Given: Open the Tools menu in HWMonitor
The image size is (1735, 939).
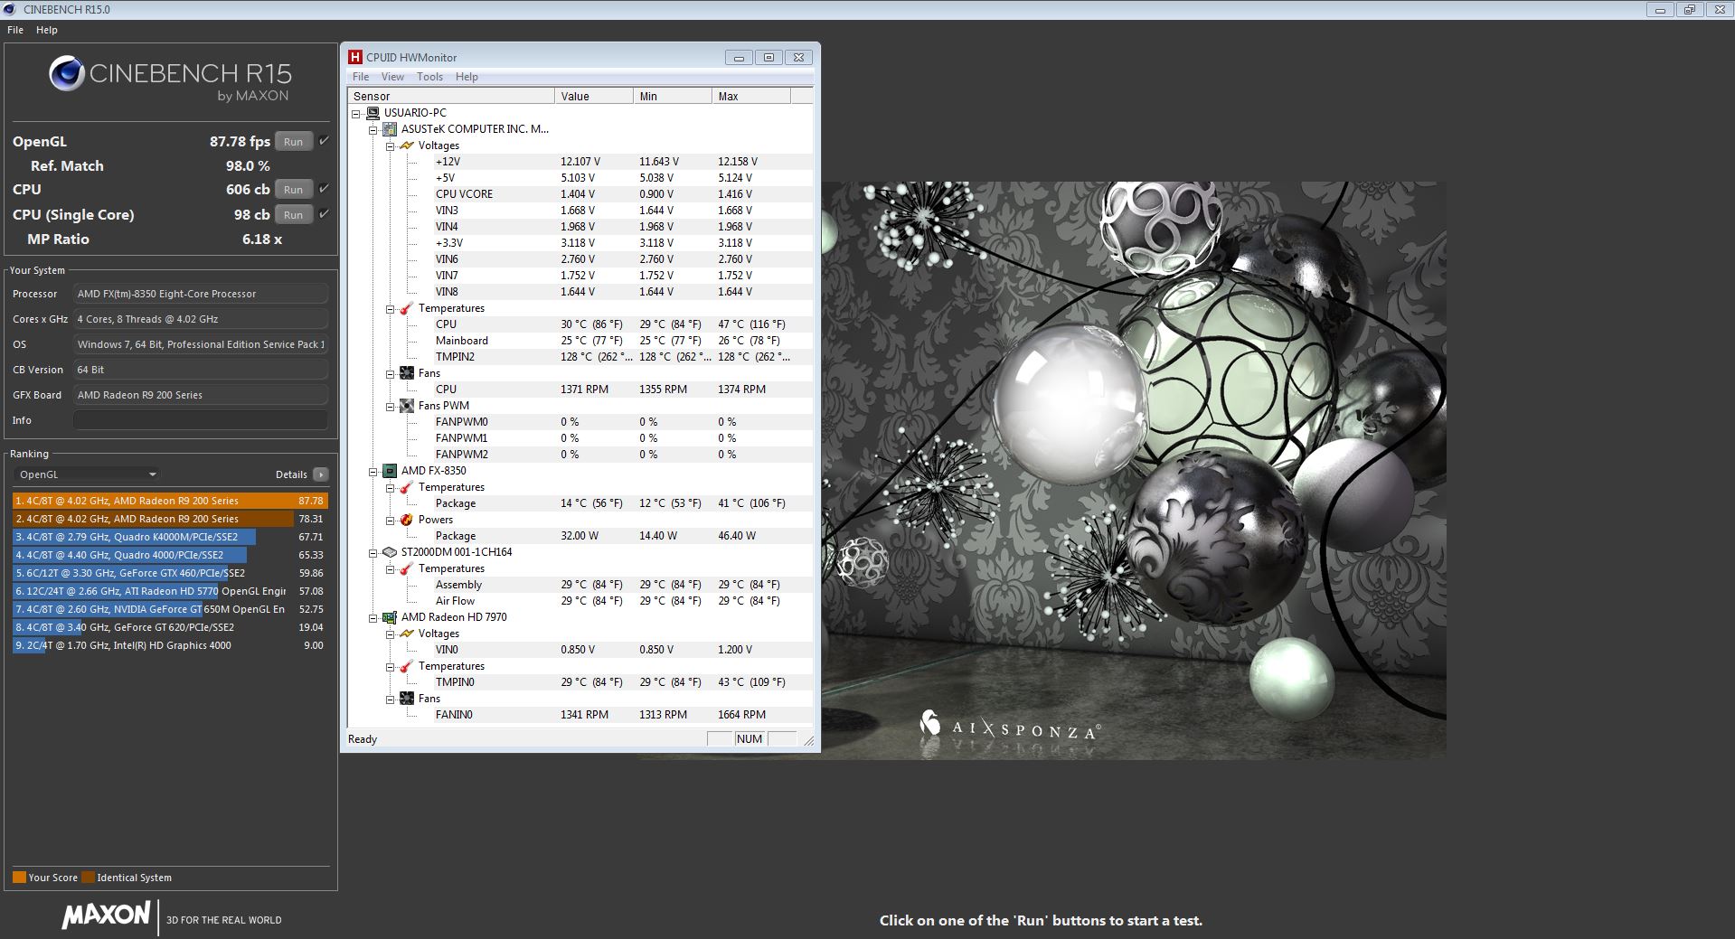Looking at the screenshot, I should pyautogui.click(x=429, y=77).
